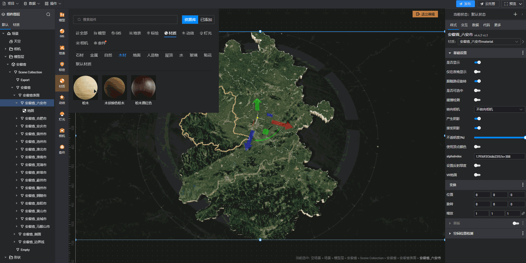Open the GIS category in the icon sidebar
Viewport: 526px width, 263px height.
62,33
